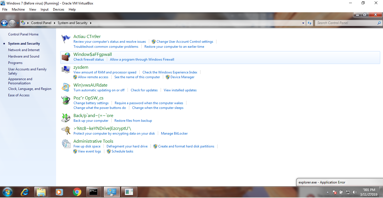Screen dimensions: 383x198
Task: Show hidden tray icons arrow
Action: coord(328,192)
